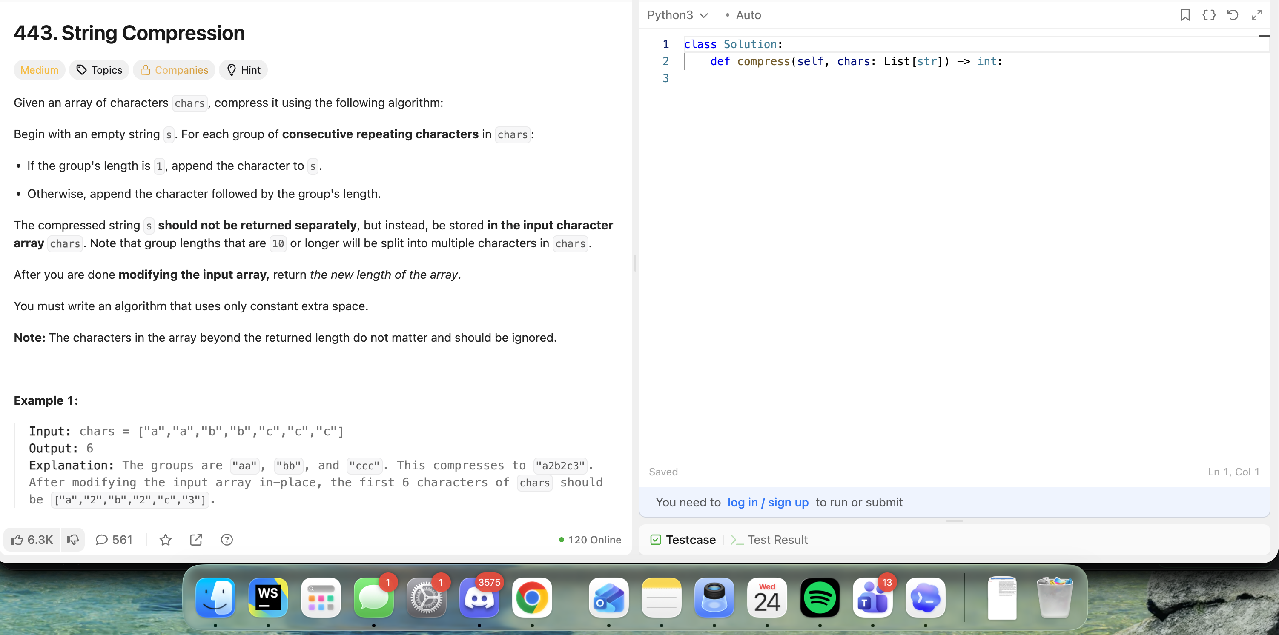The width and height of the screenshot is (1279, 635).
Task: Show the Topics tags
Action: click(99, 70)
